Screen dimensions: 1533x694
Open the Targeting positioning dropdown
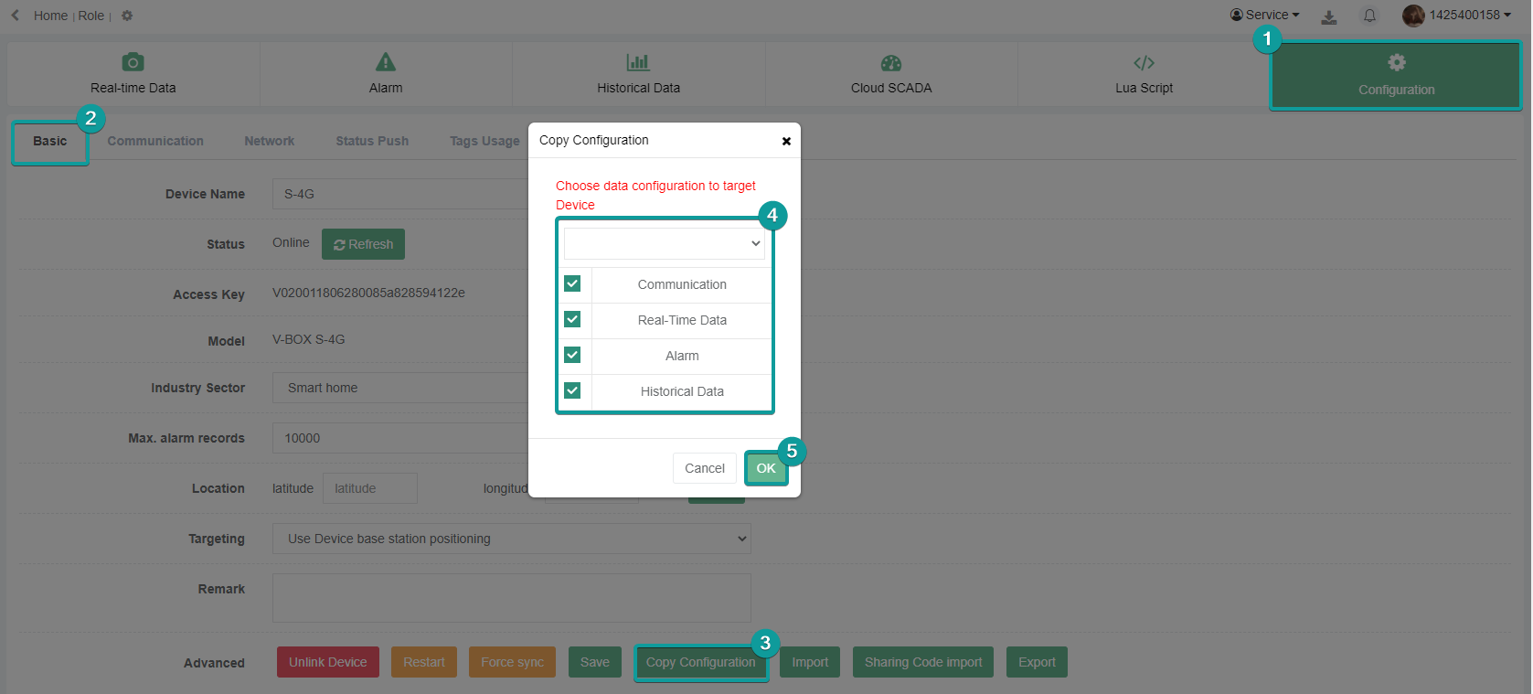[512, 539]
